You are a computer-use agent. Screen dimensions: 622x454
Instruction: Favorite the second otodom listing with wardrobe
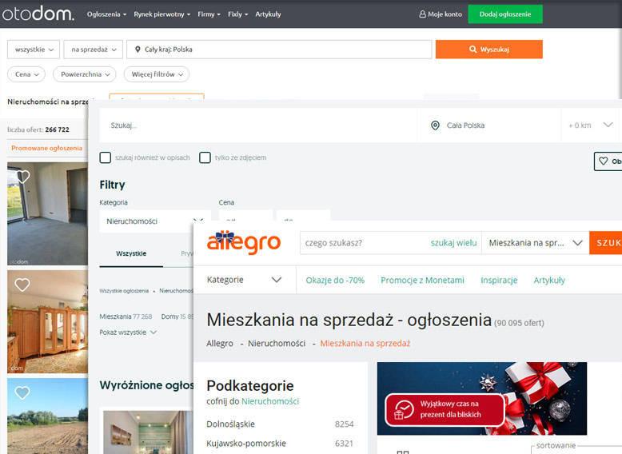(22, 285)
